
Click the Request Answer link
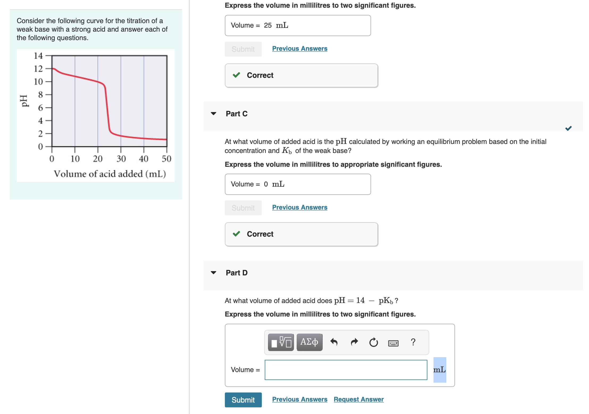point(359,399)
